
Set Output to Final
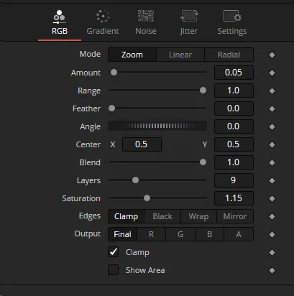(122, 234)
